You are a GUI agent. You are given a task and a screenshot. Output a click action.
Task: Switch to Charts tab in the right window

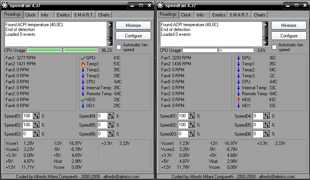point(260,15)
